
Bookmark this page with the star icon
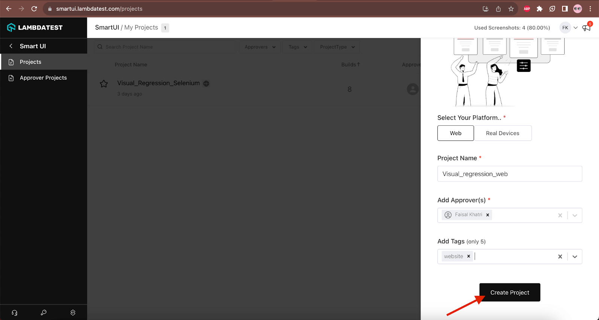pos(511,9)
